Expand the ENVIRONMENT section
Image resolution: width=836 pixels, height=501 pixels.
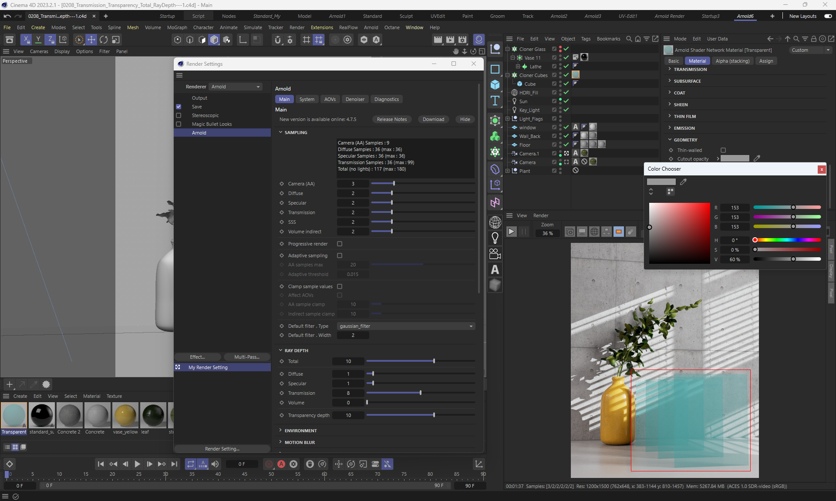point(300,430)
